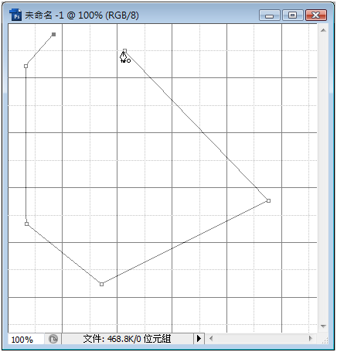Click the rightmost path anchor point
The height and width of the screenshot is (352, 337).
tap(268, 200)
